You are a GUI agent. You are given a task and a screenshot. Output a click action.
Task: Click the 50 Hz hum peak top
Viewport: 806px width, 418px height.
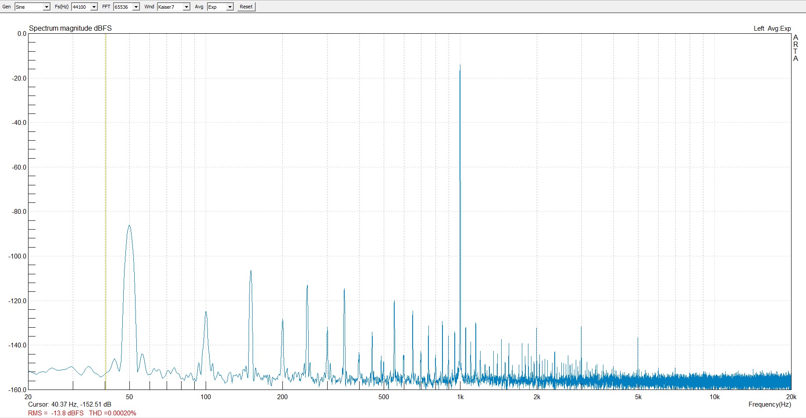pos(129,226)
